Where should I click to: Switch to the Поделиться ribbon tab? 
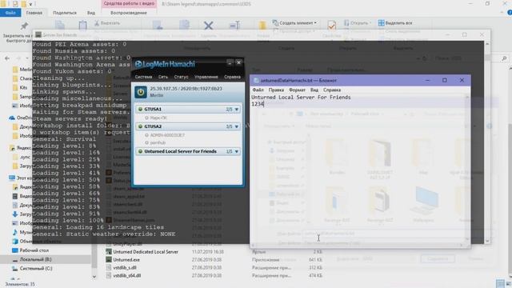coord(65,13)
